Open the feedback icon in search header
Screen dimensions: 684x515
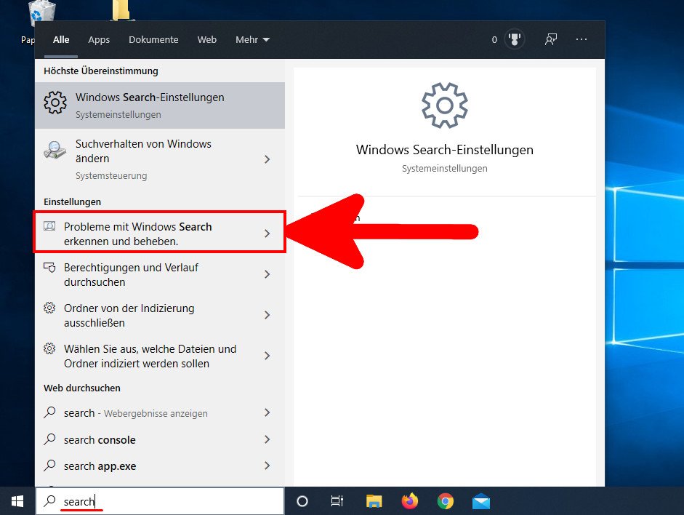pyautogui.click(x=551, y=39)
